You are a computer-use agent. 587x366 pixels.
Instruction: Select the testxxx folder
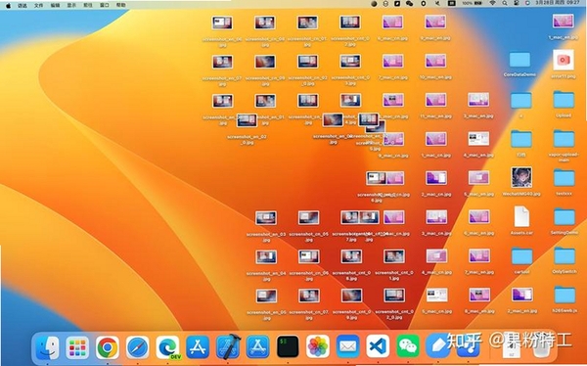[x=564, y=178]
